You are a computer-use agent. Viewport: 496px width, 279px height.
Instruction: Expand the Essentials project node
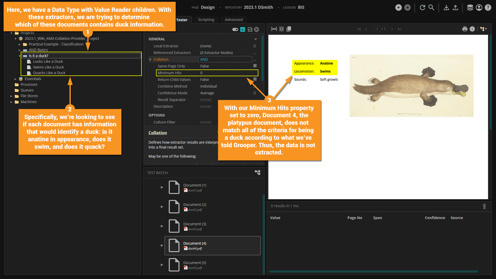tap(16, 79)
